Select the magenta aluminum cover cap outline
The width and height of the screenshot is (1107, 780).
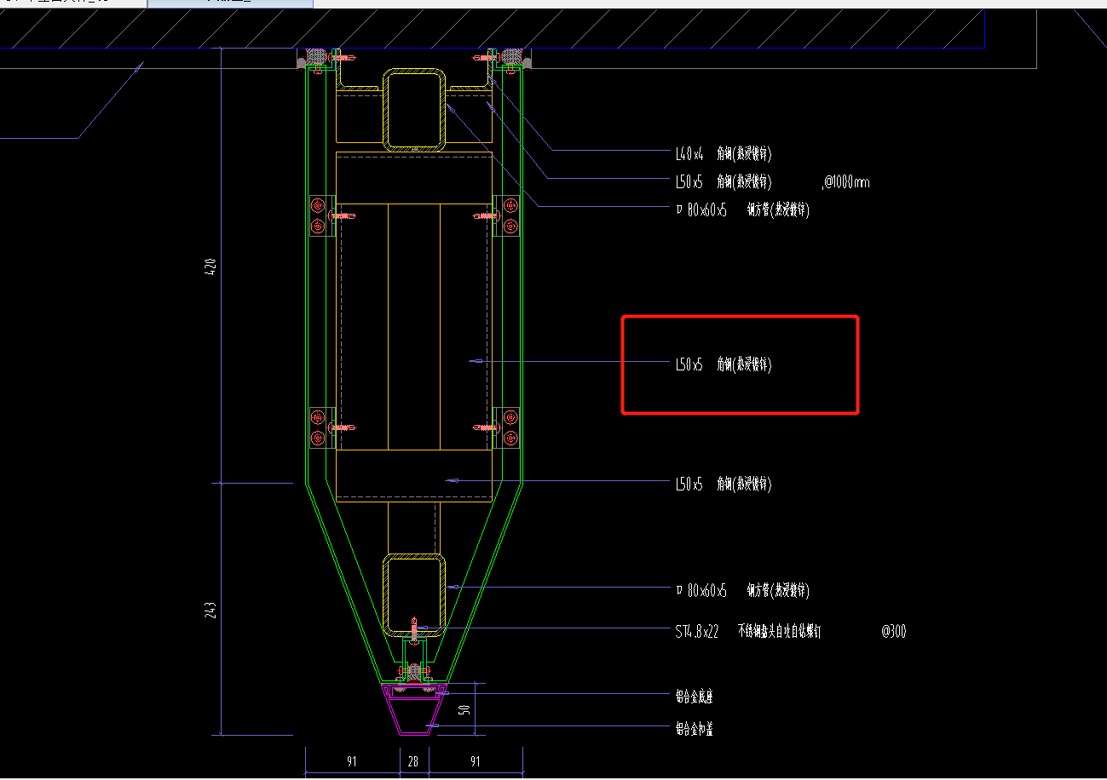pos(414,711)
